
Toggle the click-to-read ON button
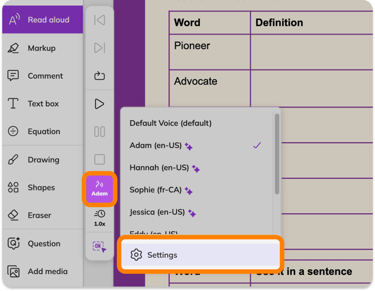(x=100, y=247)
